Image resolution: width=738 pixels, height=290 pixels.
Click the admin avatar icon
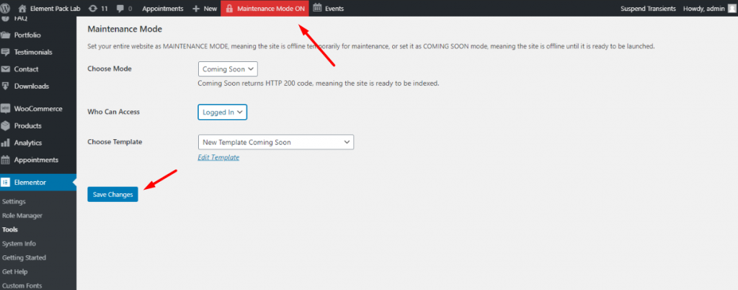click(x=731, y=9)
